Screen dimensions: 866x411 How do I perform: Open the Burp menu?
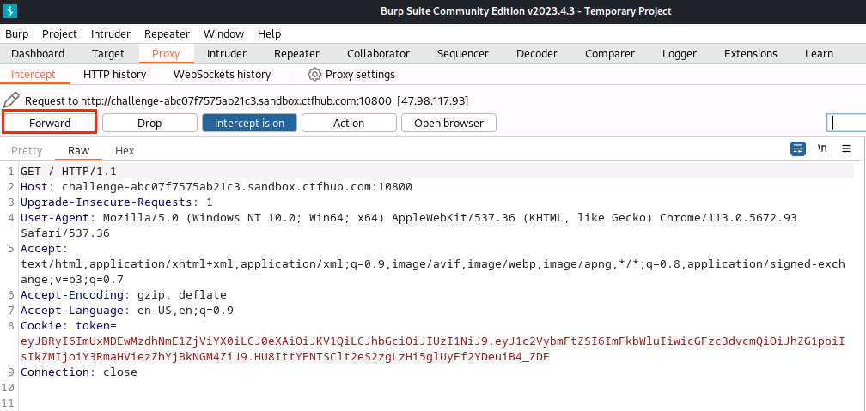16,34
